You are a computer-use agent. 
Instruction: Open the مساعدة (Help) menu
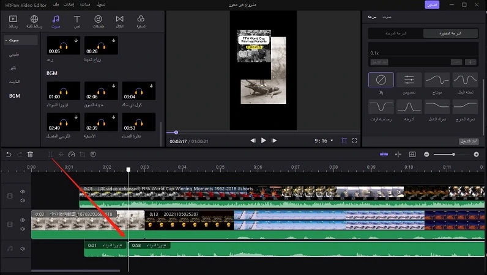coord(84,5)
